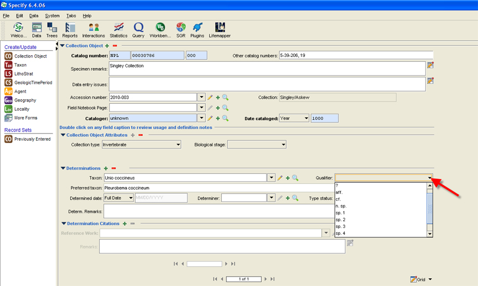Viewport: 478px width, 286px height.
Task: Open the System menu
Action: 53,16
